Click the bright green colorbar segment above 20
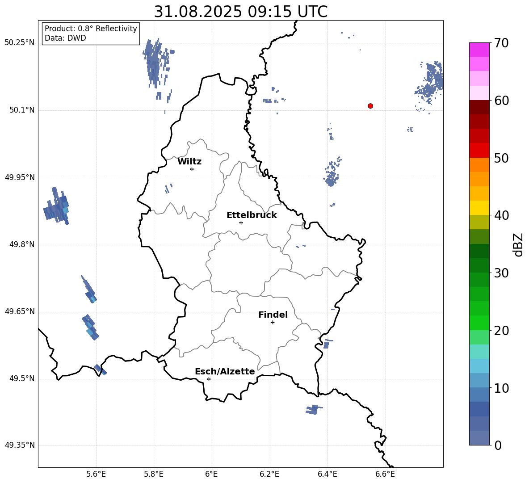 (x=479, y=323)
